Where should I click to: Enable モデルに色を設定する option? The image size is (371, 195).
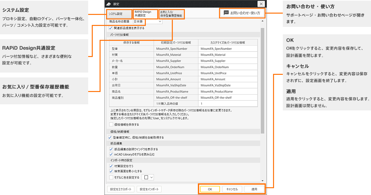(x=111, y=177)
